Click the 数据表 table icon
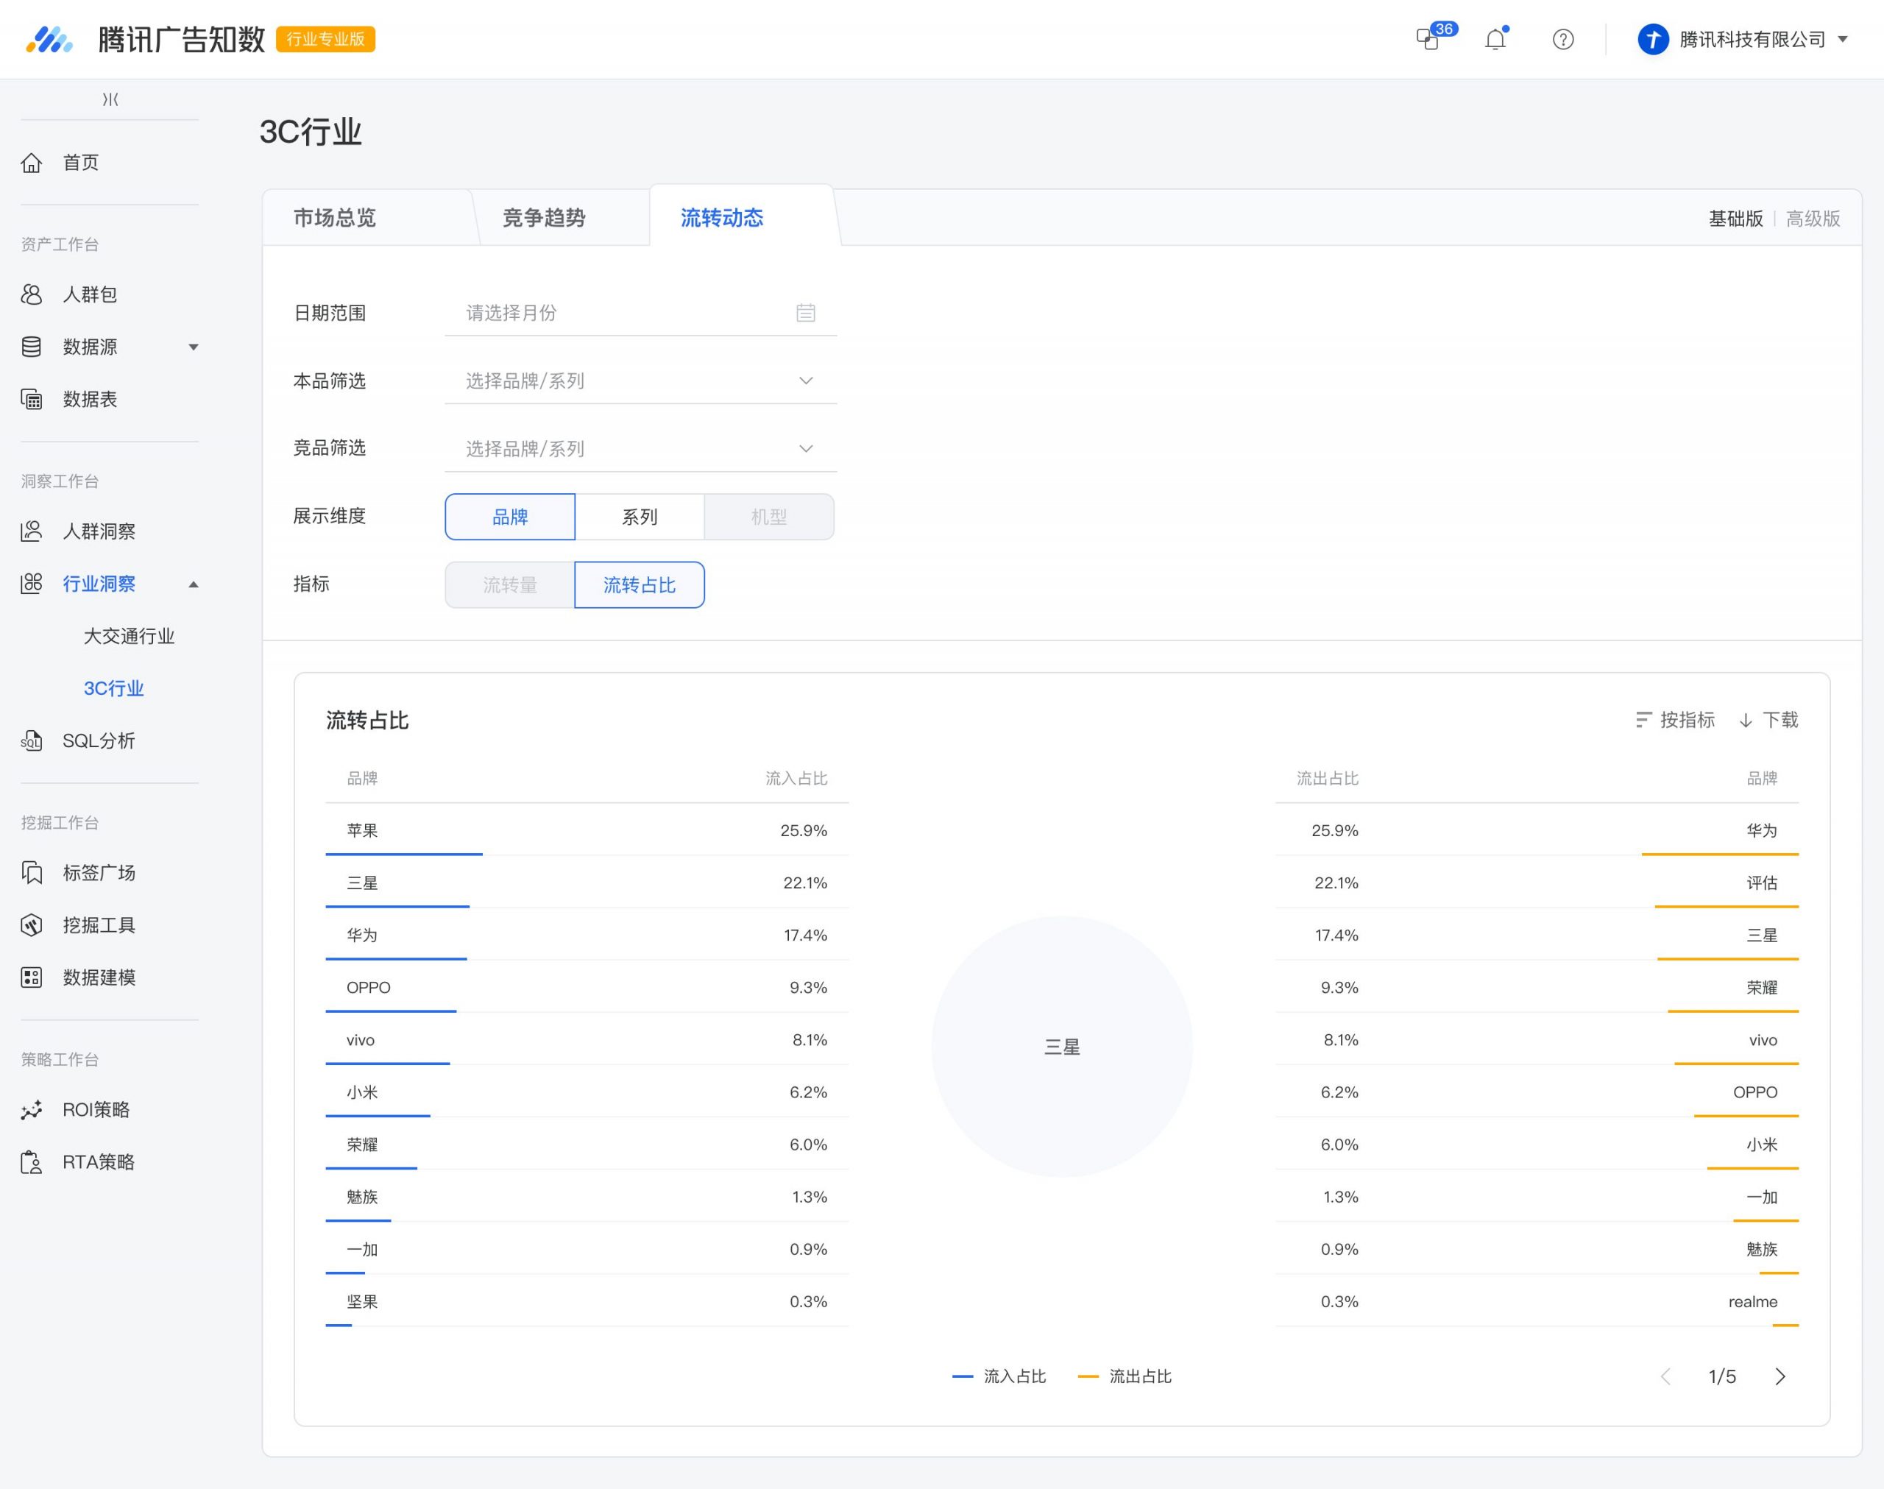The image size is (1884, 1489). [32, 399]
